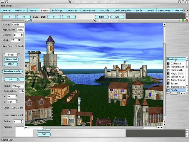Open the Lords tab
Screen dimensions: 189x142
139,10
